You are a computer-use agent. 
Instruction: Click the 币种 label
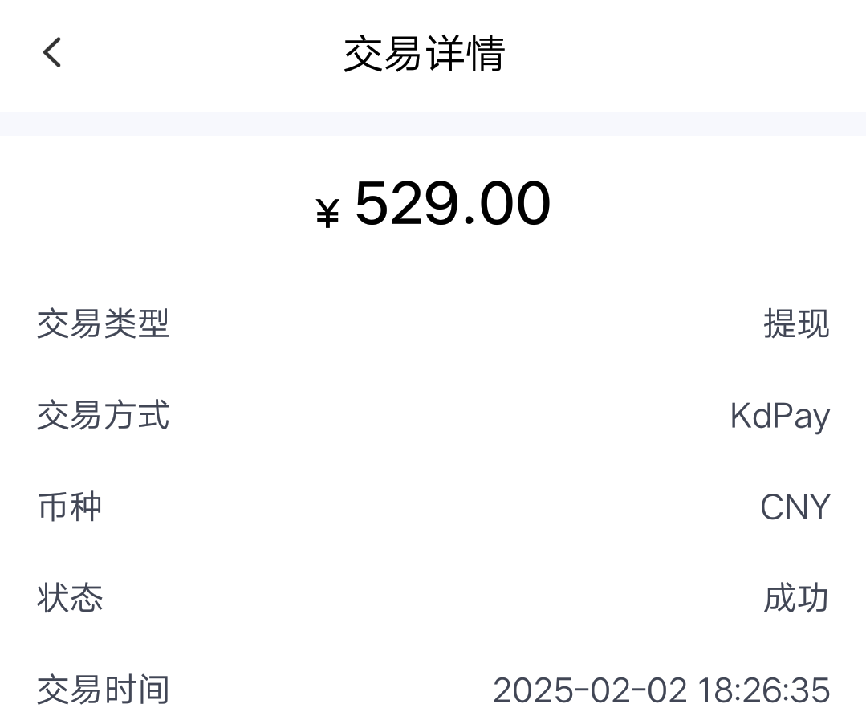[x=70, y=507]
